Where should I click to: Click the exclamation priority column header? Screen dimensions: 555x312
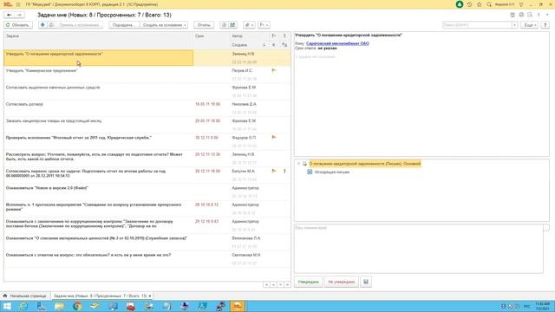284,36
